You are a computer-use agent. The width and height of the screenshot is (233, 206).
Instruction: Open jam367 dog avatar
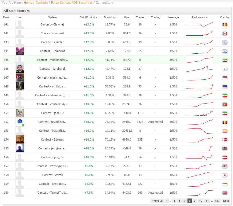[20, 113]
